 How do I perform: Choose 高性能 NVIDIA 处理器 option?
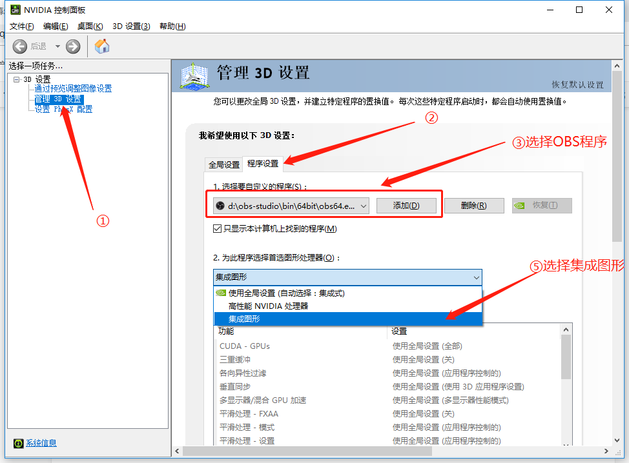click(x=347, y=306)
